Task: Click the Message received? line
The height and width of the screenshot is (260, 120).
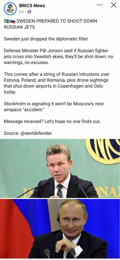Action: click(x=52, y=122)
